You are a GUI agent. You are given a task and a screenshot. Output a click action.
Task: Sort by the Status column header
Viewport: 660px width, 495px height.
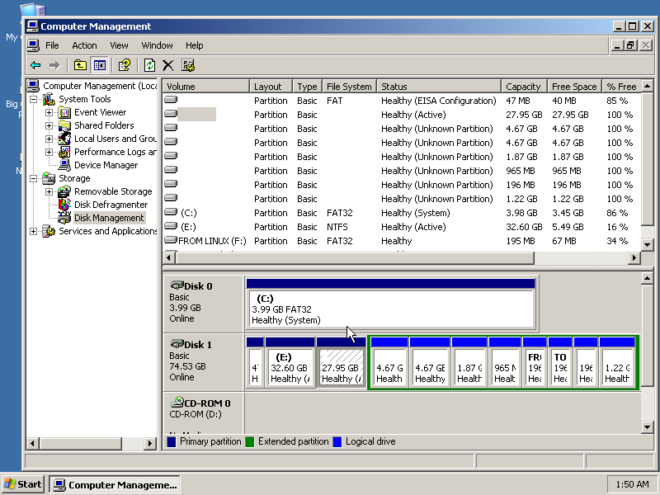(439, 87)
